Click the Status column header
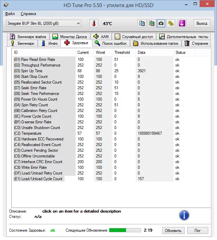Image resolution: width=217 pixels, height=240 pixels. click(x=184, y=52)
